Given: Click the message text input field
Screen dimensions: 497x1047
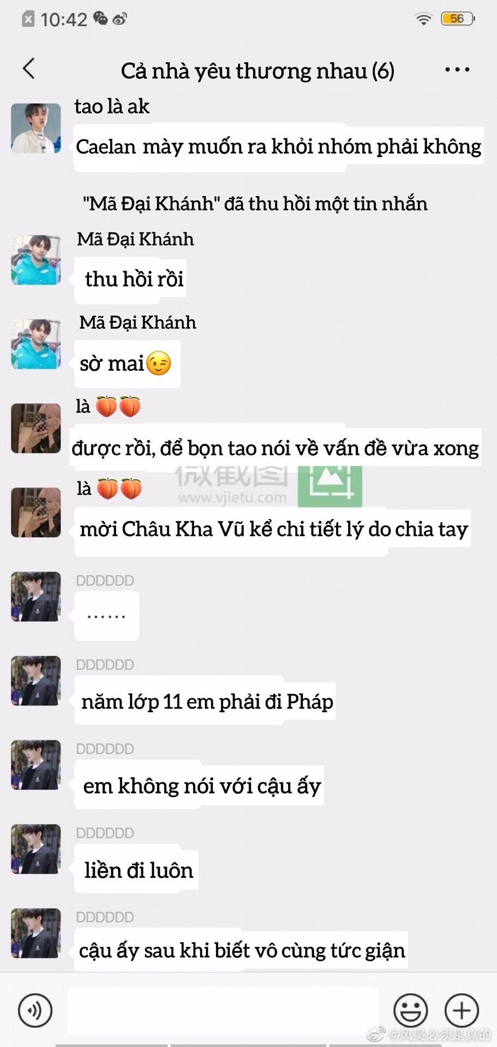Looking at the screenshot, I should pyautogui.click(x=223, y=1010).
